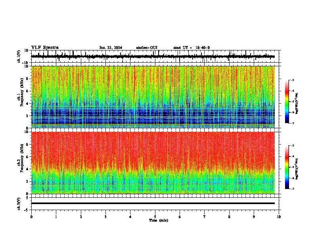Click the "ch.1(V)" waveform axis label
The width and height of the screenshot is (314, 243).
coord(19,56)
